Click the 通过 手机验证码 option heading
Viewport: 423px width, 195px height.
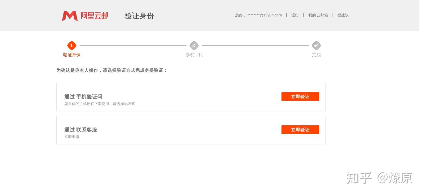coord(83,97)
